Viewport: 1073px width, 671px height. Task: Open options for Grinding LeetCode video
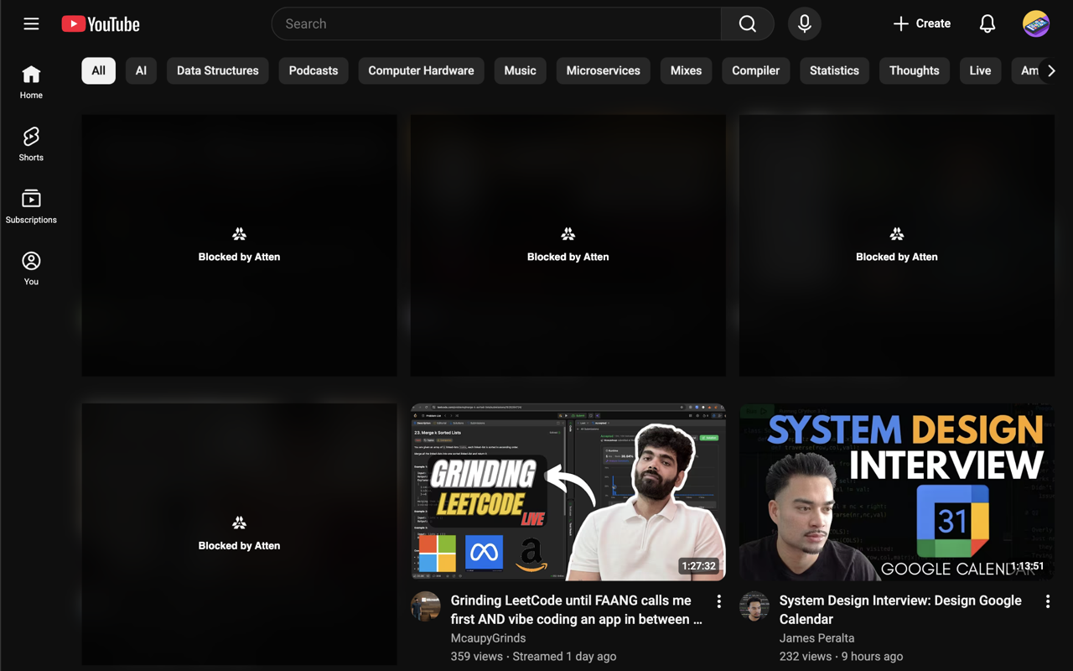(x=718, y=601)
